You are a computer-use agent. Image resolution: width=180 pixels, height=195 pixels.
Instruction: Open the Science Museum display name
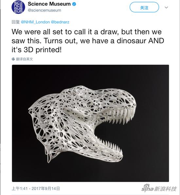[49, 4]
